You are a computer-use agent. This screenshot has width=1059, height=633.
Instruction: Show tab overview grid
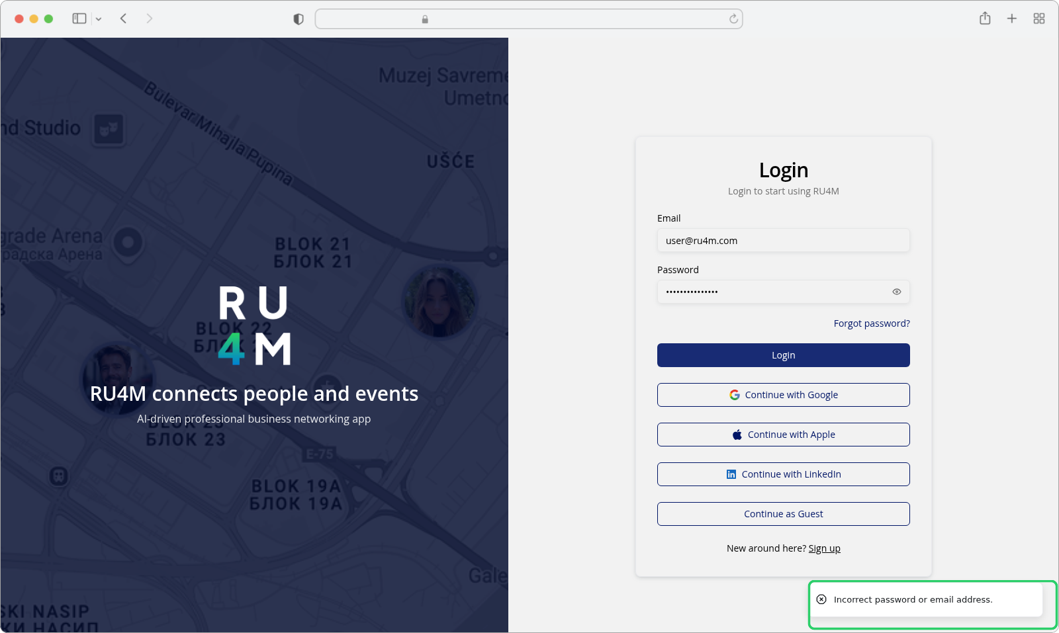pyautogui.click(x=1039, y=19)
